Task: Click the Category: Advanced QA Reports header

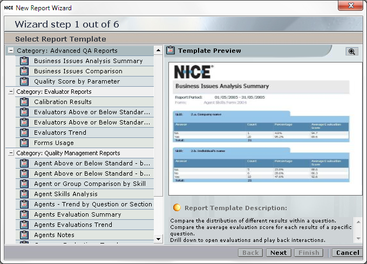Action: pos(79,51)
